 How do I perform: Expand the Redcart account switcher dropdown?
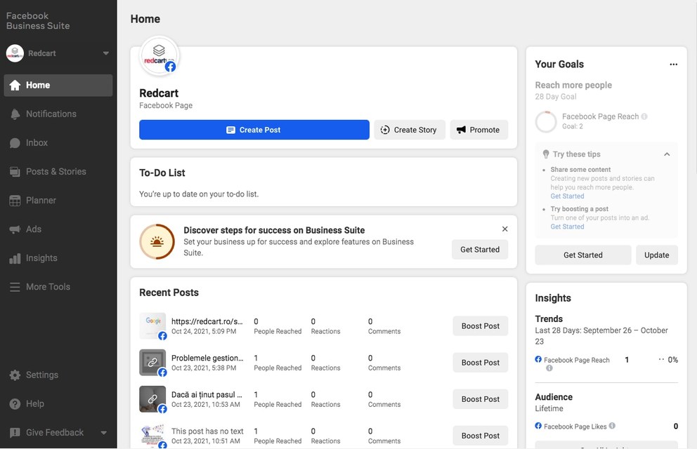click(x=106, y=53)
